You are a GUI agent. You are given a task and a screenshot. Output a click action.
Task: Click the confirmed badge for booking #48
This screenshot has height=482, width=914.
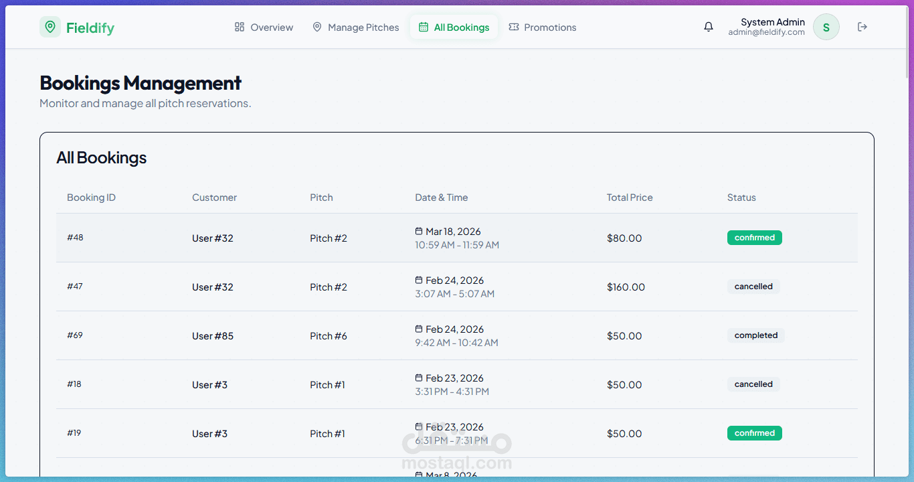click(x=754, y=238)
